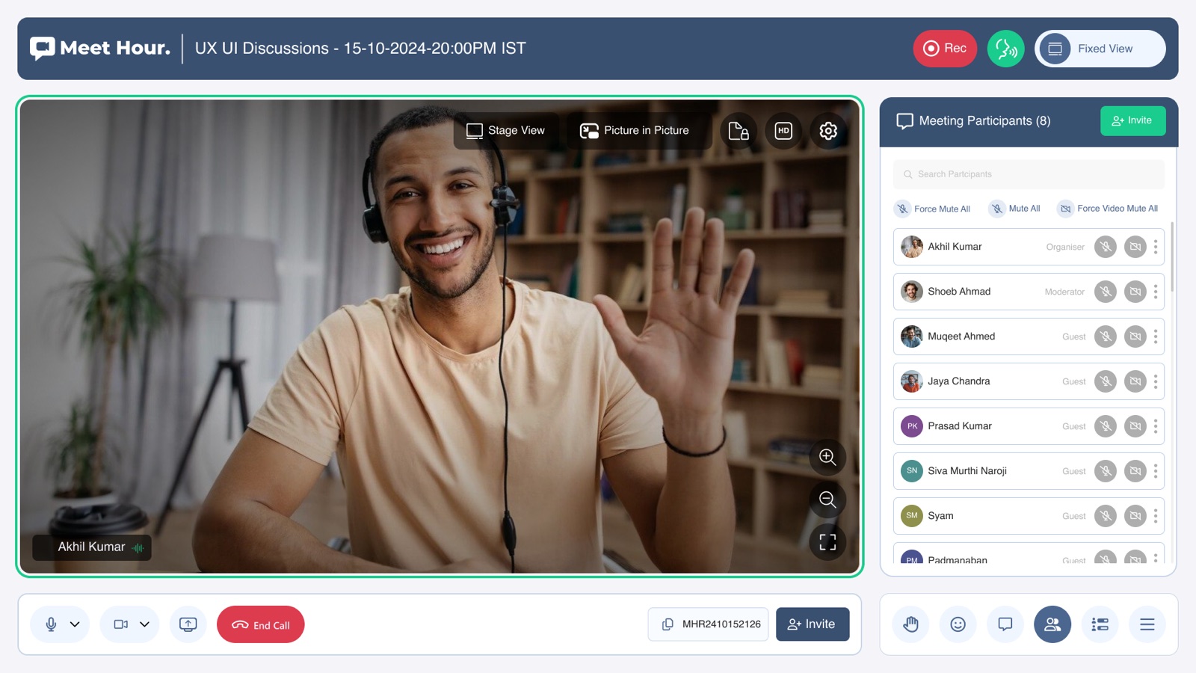Expand camera options dropdown arrow
Viewport: 1196px width, 673px height.
point(145,624)
